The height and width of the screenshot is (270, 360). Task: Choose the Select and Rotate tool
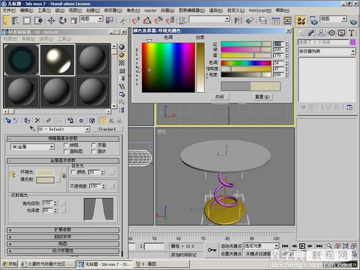click(62, 21)
